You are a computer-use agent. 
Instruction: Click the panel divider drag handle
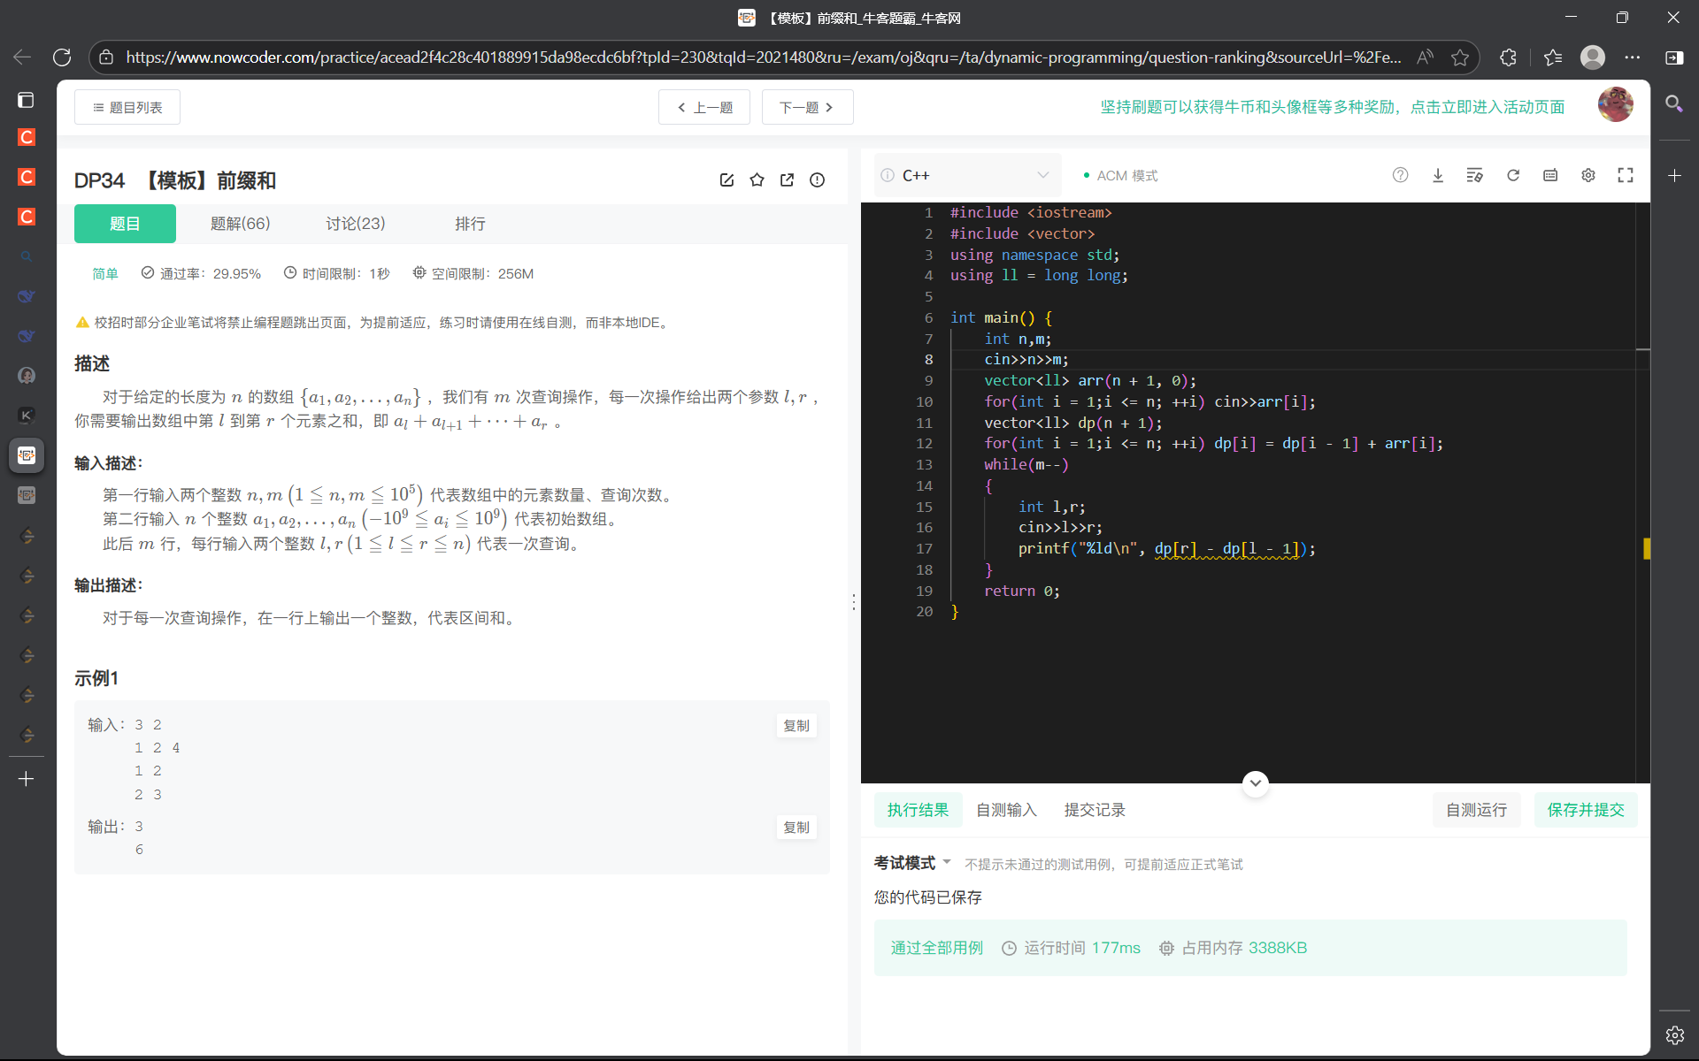pos(853,601)
